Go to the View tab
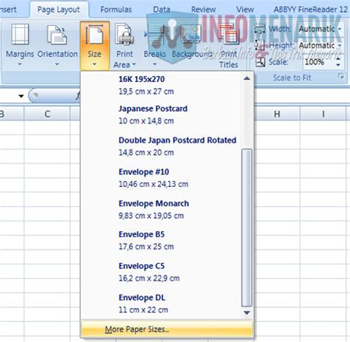The height and width of the screenshot is (342, 350). (245, 10)
